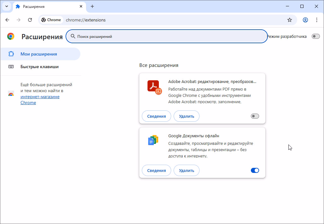
Task: Reload the extensions page
Action: [30, 20]
